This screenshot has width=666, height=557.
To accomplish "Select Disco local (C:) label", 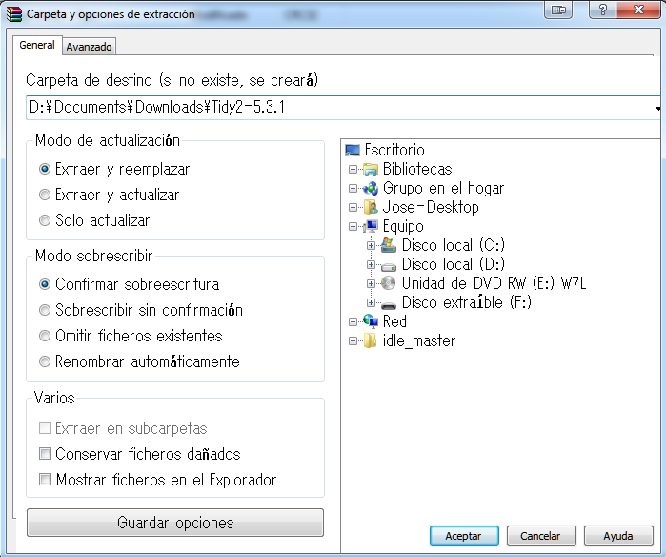I will click(454, 245).
